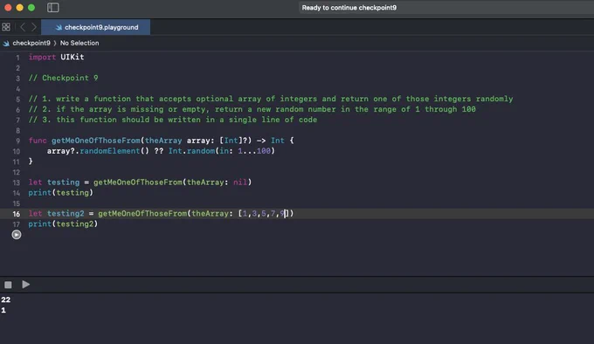Click the // Checkpoint 9 comment

(x=63, y=78)
